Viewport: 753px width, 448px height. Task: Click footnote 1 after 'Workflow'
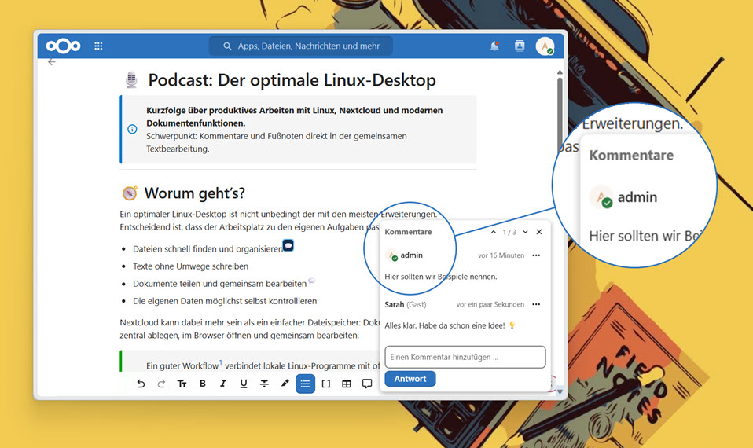221,362
